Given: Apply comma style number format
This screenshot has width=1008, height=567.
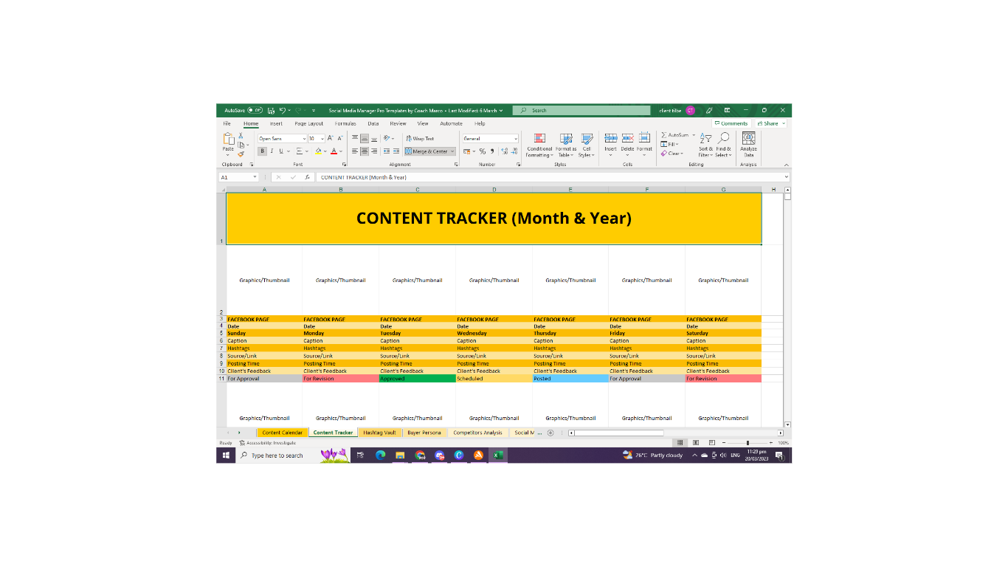Looking at the screenshot, I should click(492, 151).
